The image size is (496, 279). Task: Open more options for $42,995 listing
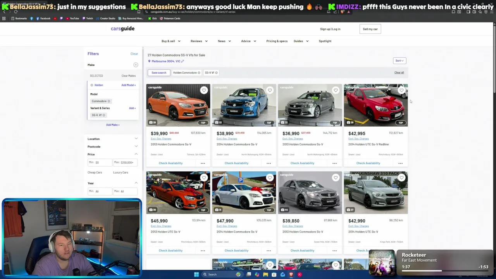(400, 163)
